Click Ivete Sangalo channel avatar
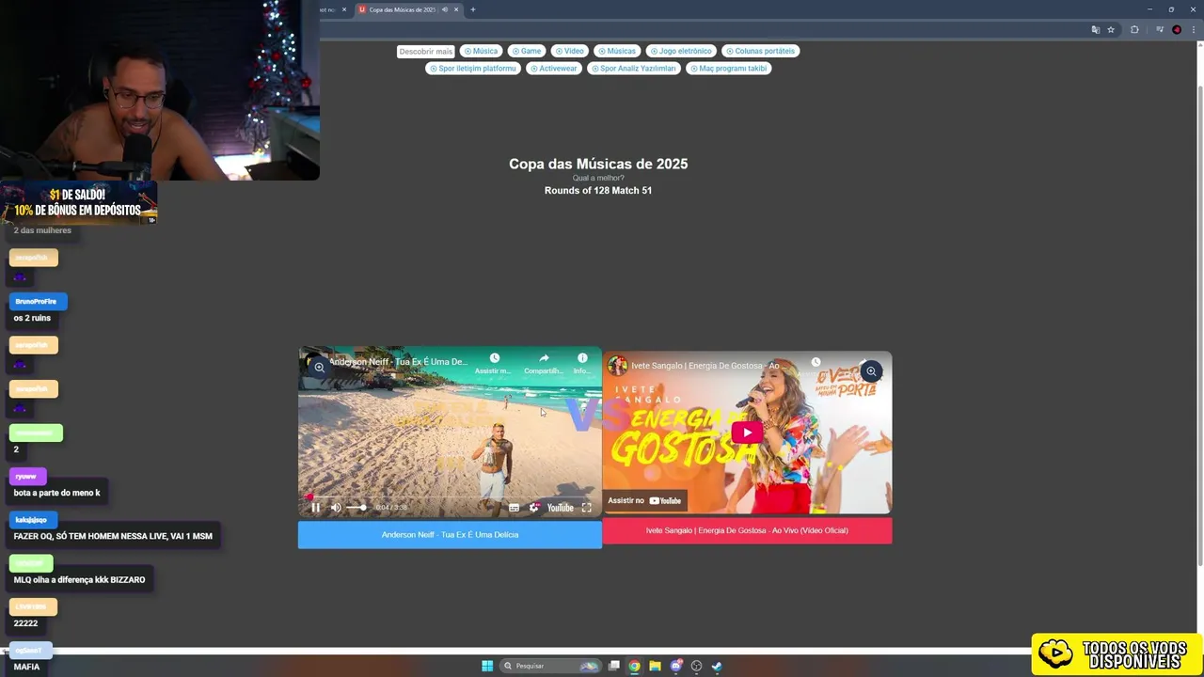 pyautogui.click(x=618, y=366)
